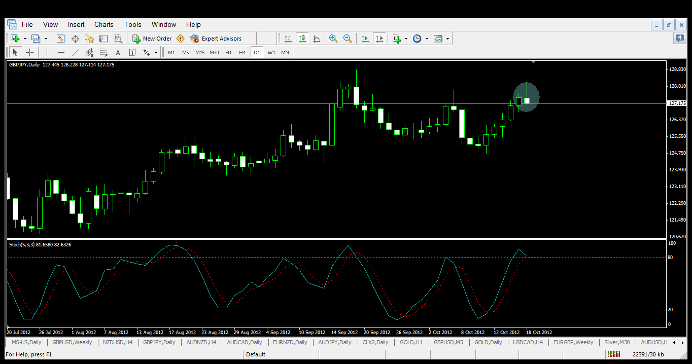Switch to the GOLD,H1 chart tab
This screenshot has width=692, height=364.
coord(411,342)
